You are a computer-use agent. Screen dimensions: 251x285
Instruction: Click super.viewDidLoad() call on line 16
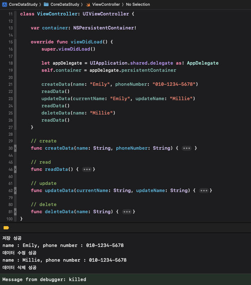click(68, 49)
